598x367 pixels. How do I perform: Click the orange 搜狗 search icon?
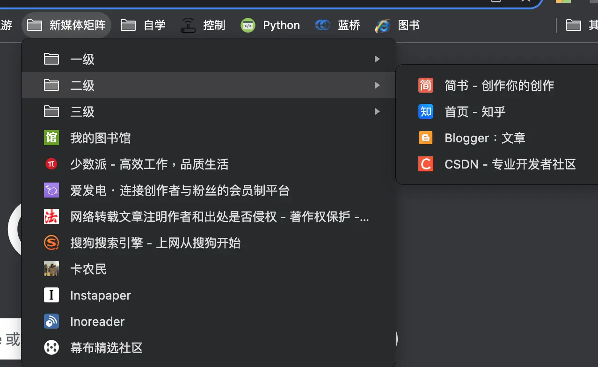click(51, 242)
